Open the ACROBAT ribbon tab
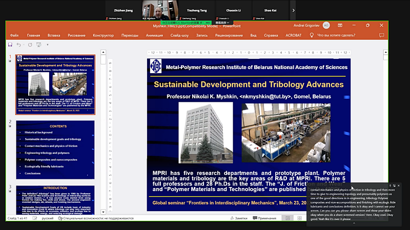Image resolution: width=410 pixels, height=230 pixels. click(x=293, y=35)
